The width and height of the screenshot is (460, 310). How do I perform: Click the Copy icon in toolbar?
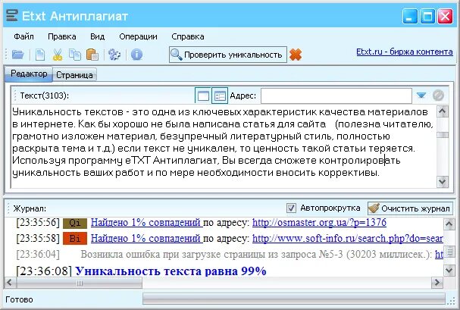[x=75, y=55]
